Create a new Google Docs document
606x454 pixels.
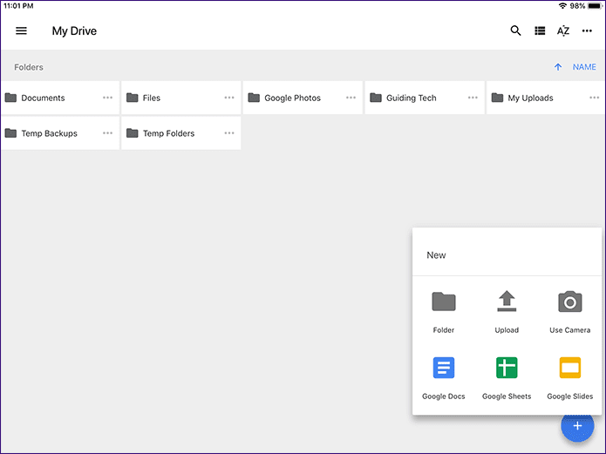coord(444,378)
